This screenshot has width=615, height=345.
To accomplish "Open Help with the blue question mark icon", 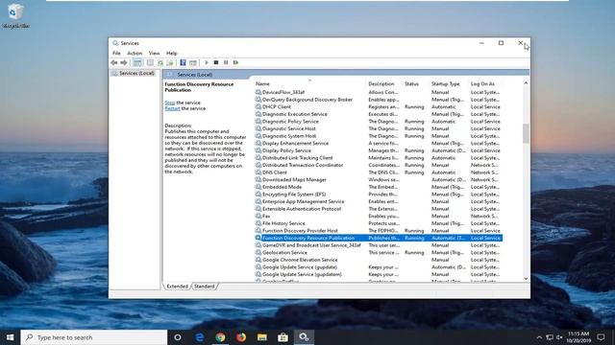I will click(x=183, y=62).
